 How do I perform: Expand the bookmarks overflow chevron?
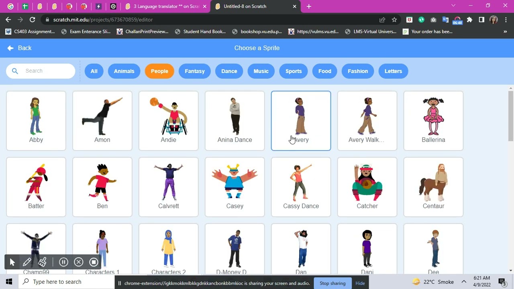505,32
